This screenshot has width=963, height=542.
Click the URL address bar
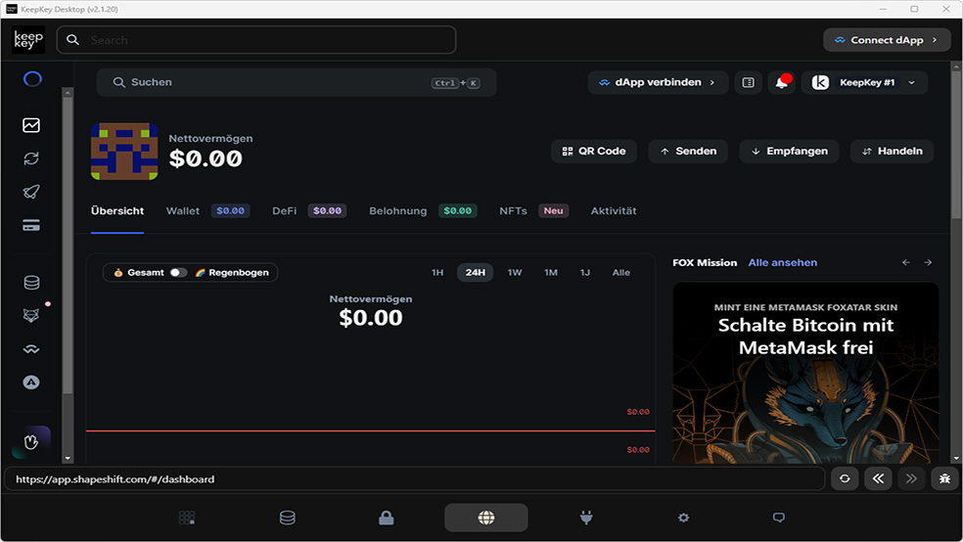pyautogui.click(x=415, y=478)
